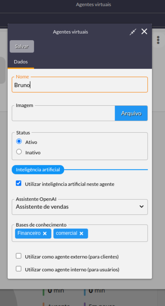Select the Ativo status radio button
Image resolution: width=165 pixels, height=306 pixels.
[19, 141]
